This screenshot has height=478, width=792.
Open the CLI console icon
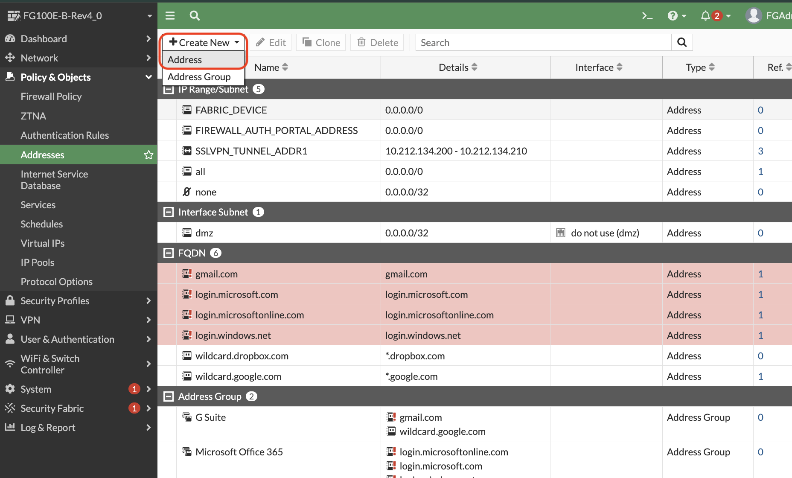click(647, 16)
